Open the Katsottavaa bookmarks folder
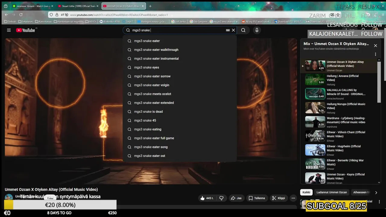The image size is (386, 217). pyautogui.click(x=43, y=22)
